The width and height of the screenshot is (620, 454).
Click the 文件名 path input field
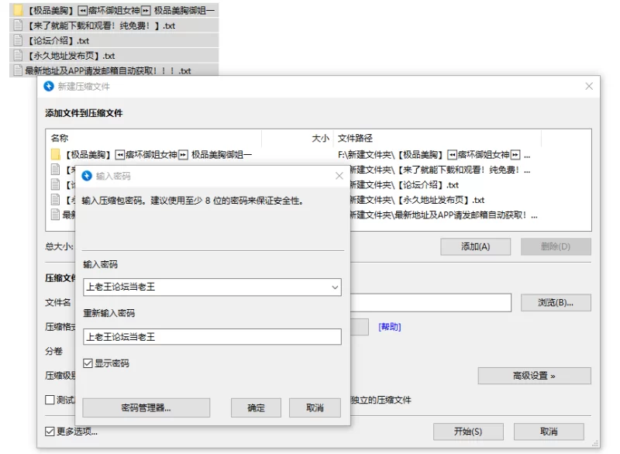(x=430, y=303)
